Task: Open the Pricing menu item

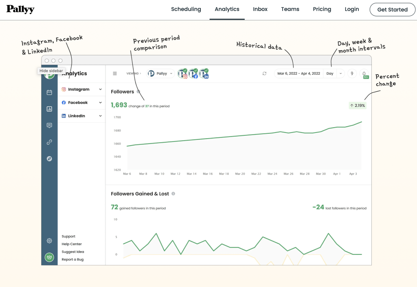Action: [x=322, y=9]
